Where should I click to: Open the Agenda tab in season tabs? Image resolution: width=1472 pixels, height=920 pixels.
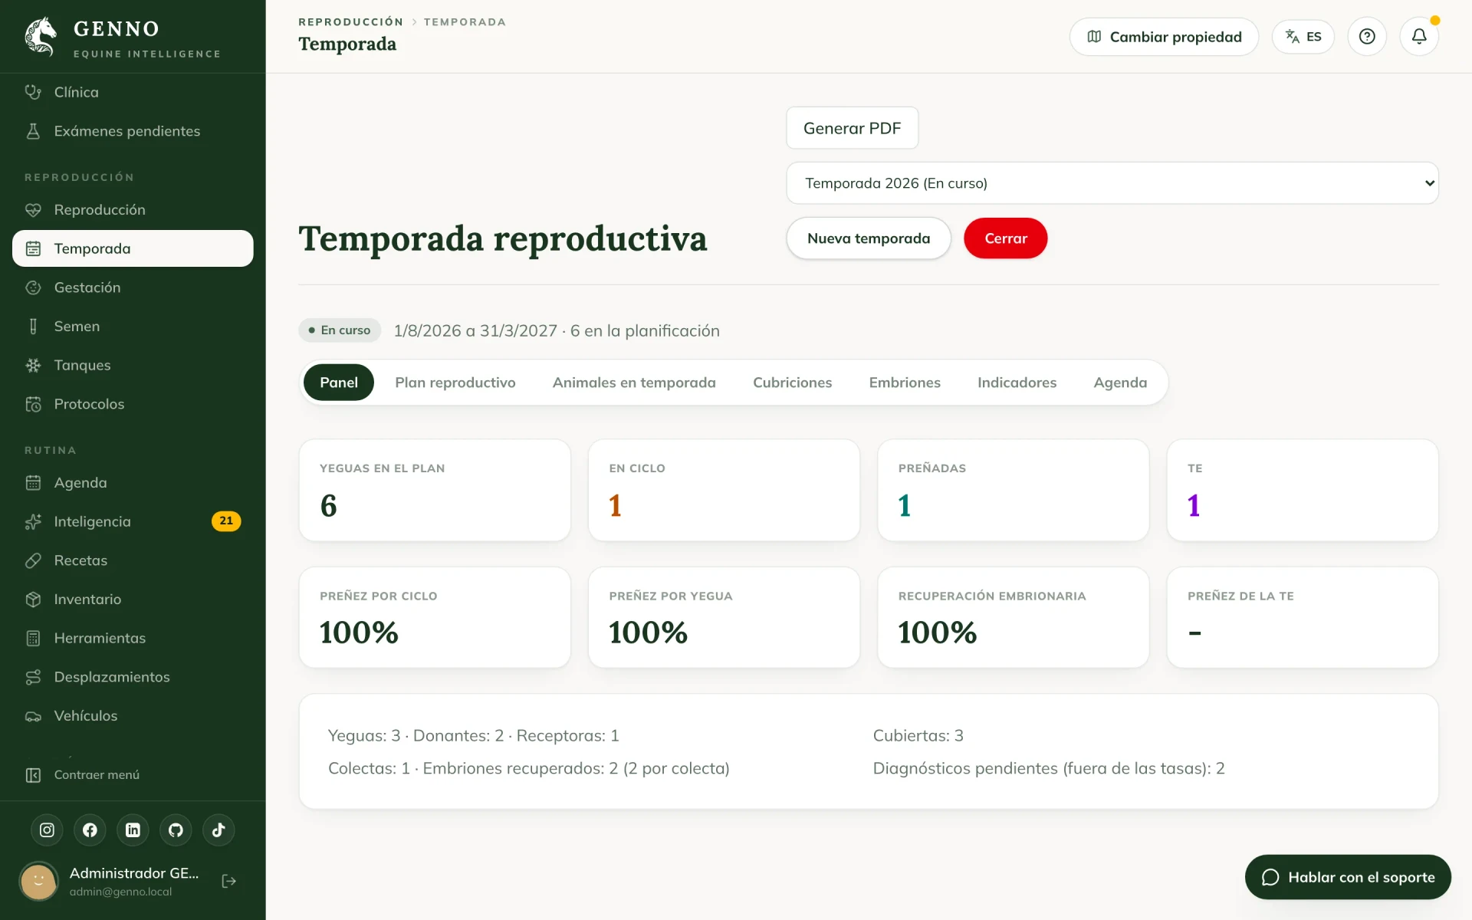1120,383
